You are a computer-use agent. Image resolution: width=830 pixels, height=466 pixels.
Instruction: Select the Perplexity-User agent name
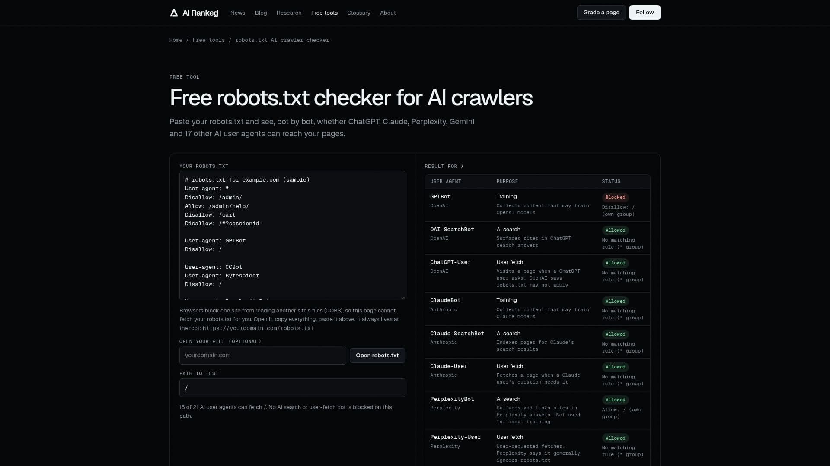[x=455, y=437]
